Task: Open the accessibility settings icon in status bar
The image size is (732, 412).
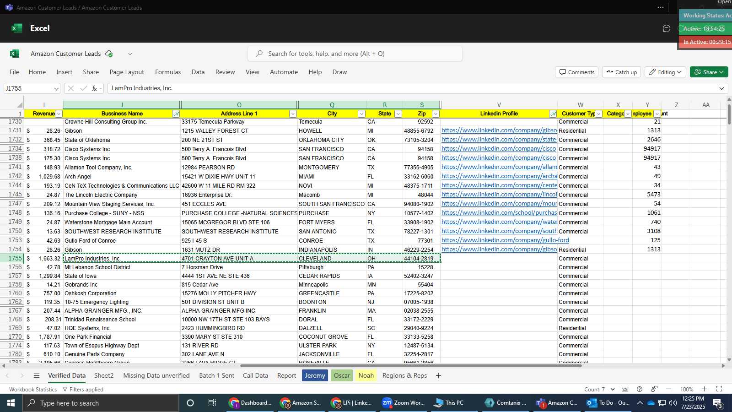Action: coord(654,389)
